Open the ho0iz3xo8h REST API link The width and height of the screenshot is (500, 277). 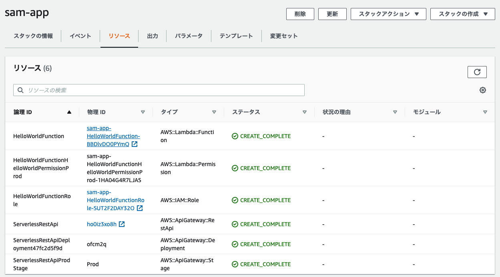coord(102,224)
